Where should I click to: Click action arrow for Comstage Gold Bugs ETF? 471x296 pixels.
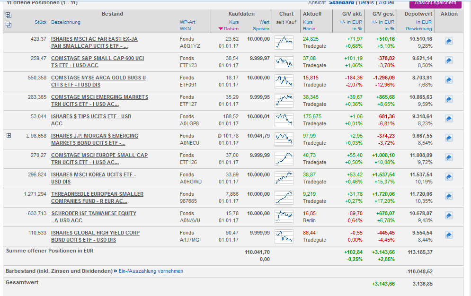coord(449,80)
